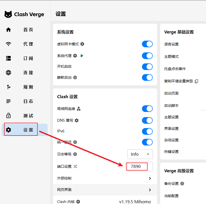The image size is (206, 204).
Task: Toggle the 局域网连接 switch
Action: coord(147,109)
